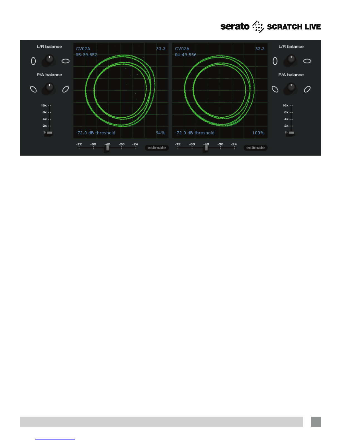The image size is (341, 442).
Task: Click -72 mark on left threshold slider
Action: click(x=79, y=144)
